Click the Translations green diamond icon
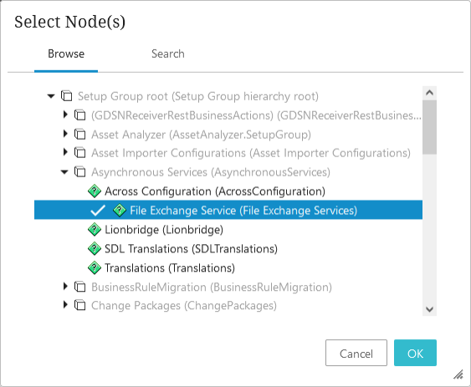This screenshot has width=471, height=387. (x=95, y=268)
